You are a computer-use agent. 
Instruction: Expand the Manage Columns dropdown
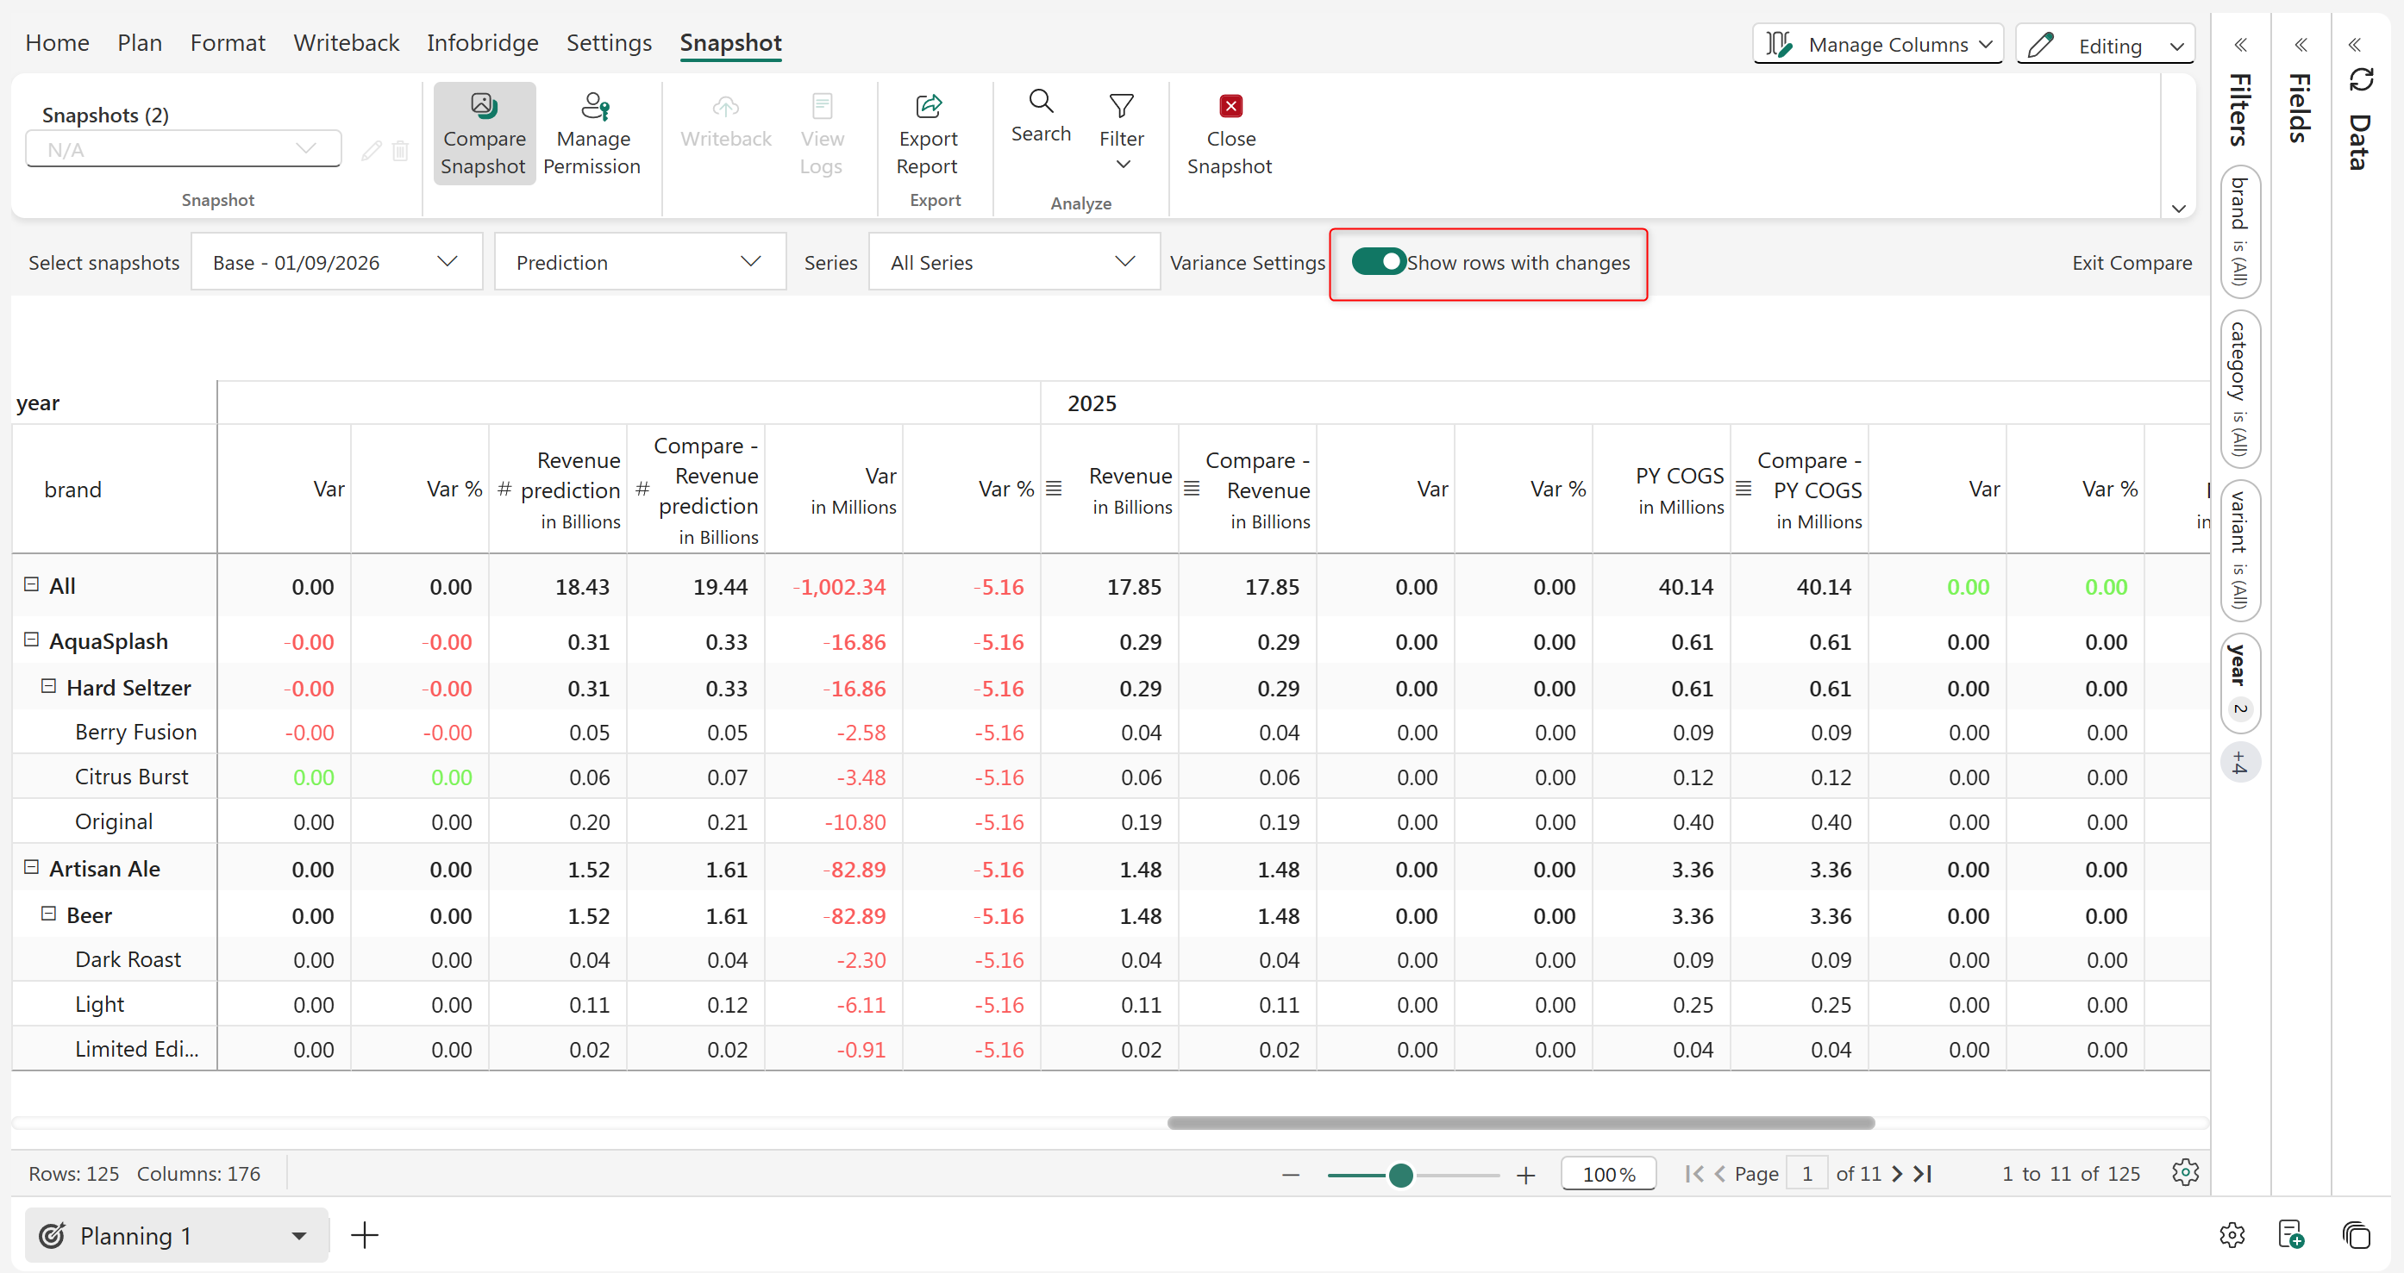[x=1878, y=44]
